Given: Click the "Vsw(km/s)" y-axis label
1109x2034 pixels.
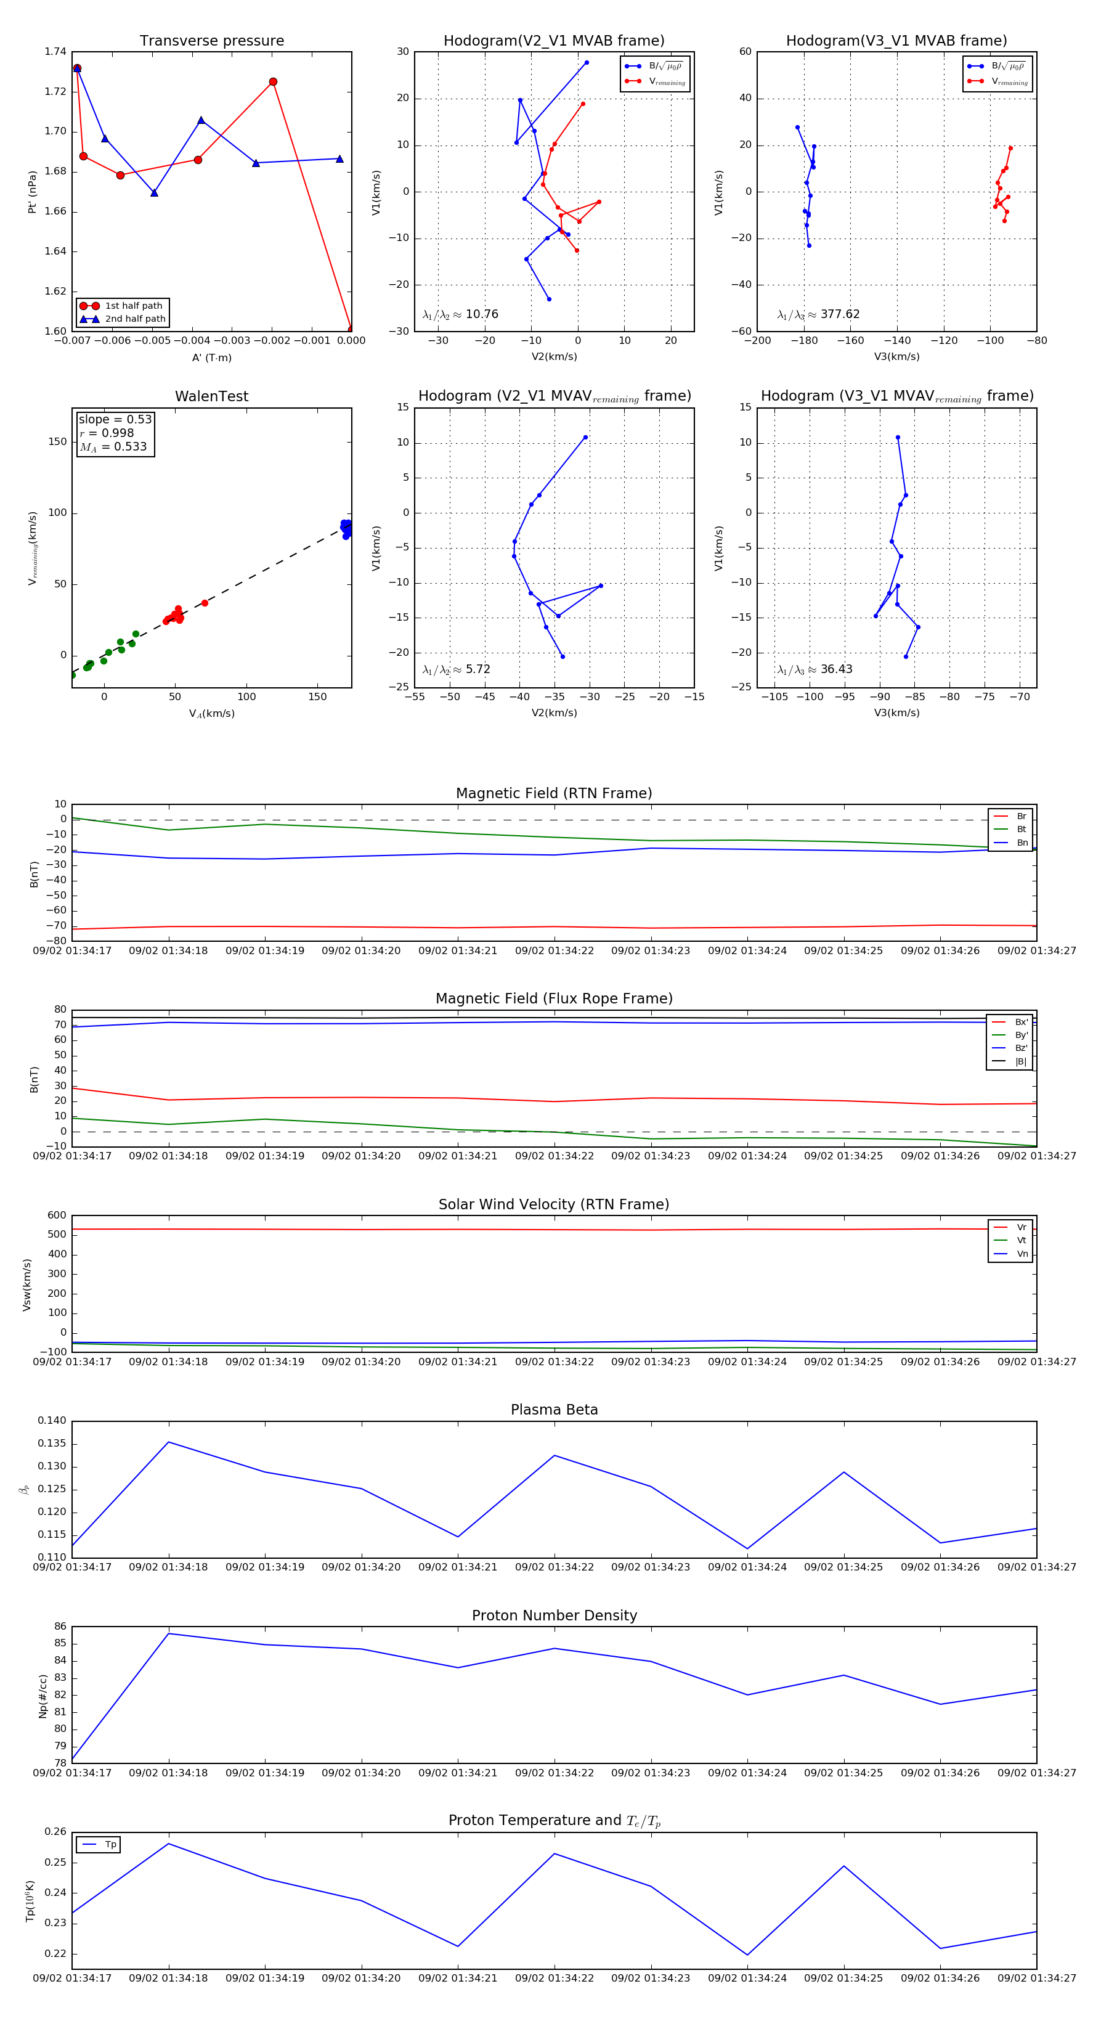Looking at the screenshot, I should [27, 1285].
